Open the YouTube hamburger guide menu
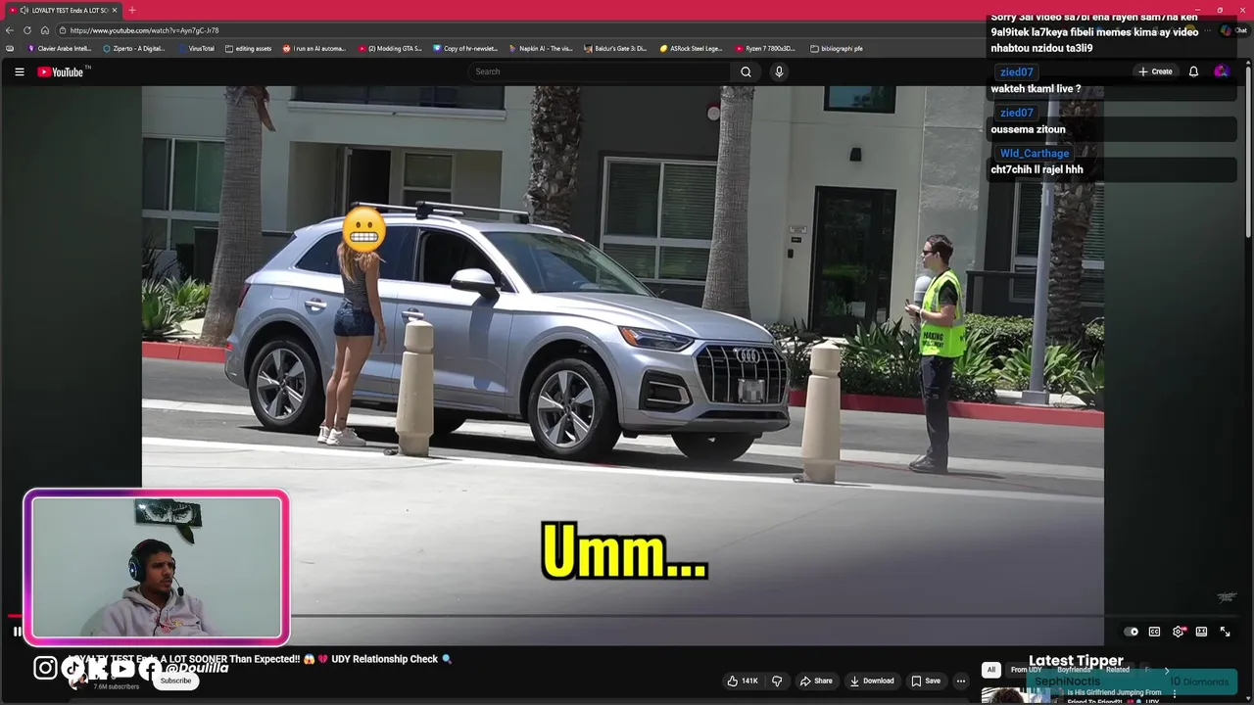The width and height of the screenshot is (1254, 705). pos(19,71)
